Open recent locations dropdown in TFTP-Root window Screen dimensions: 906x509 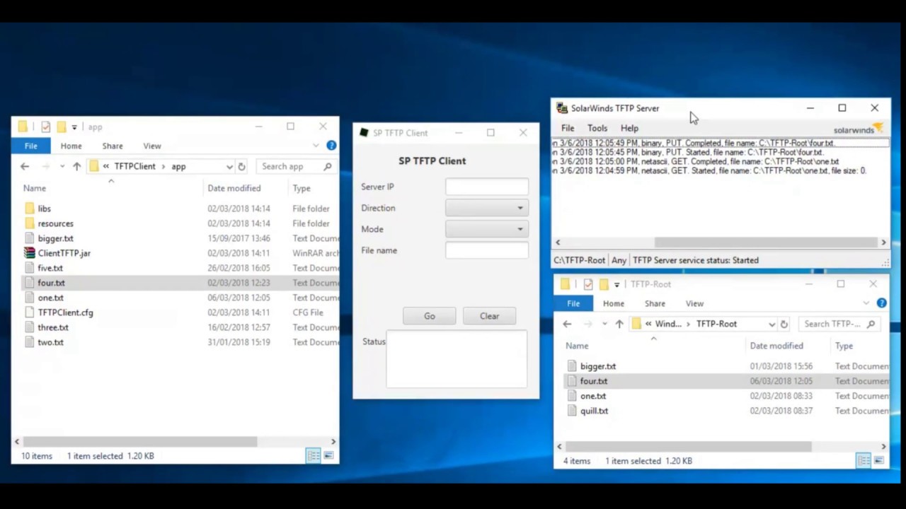pyautogui.click(x=604, y=324)
